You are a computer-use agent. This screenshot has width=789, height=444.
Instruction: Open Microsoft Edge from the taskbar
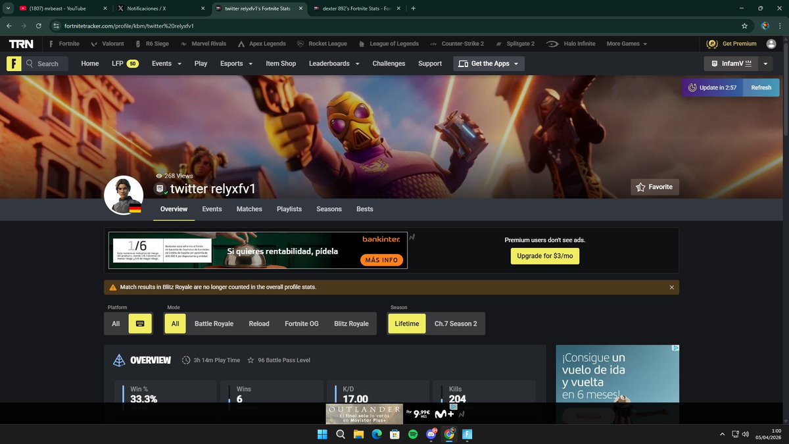point(377,434)
